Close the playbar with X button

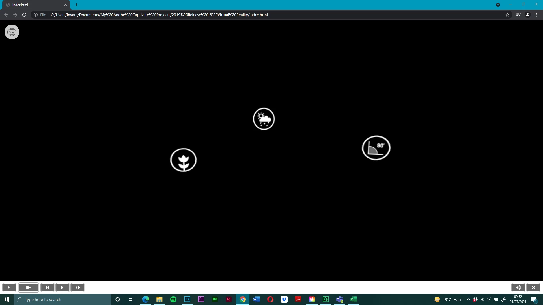point(533,287)
